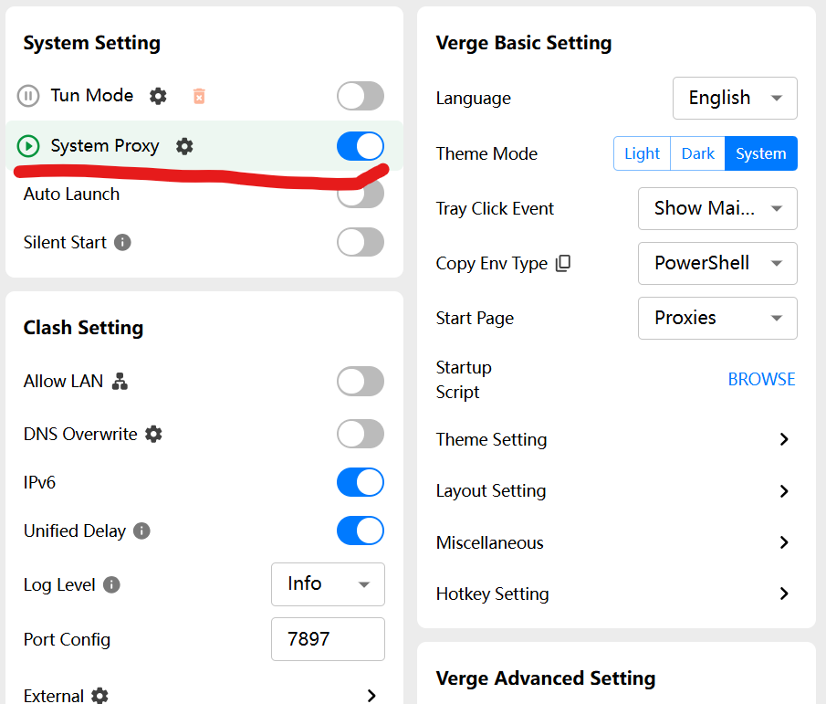Disable the IPv6 switch

(x=360, y=482)
